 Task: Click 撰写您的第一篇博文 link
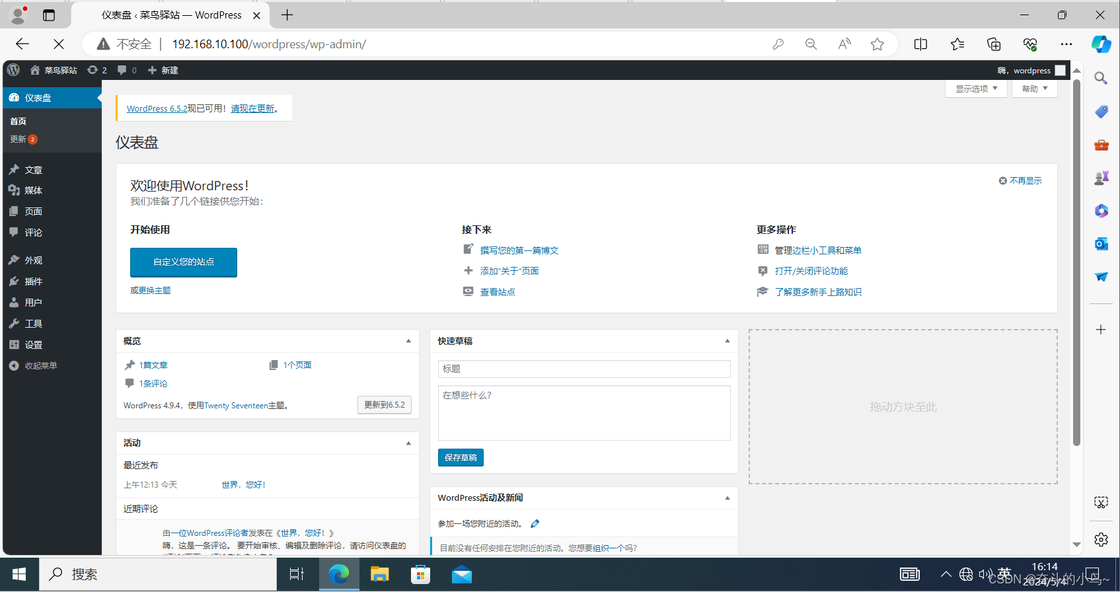(x=519, y=250)
